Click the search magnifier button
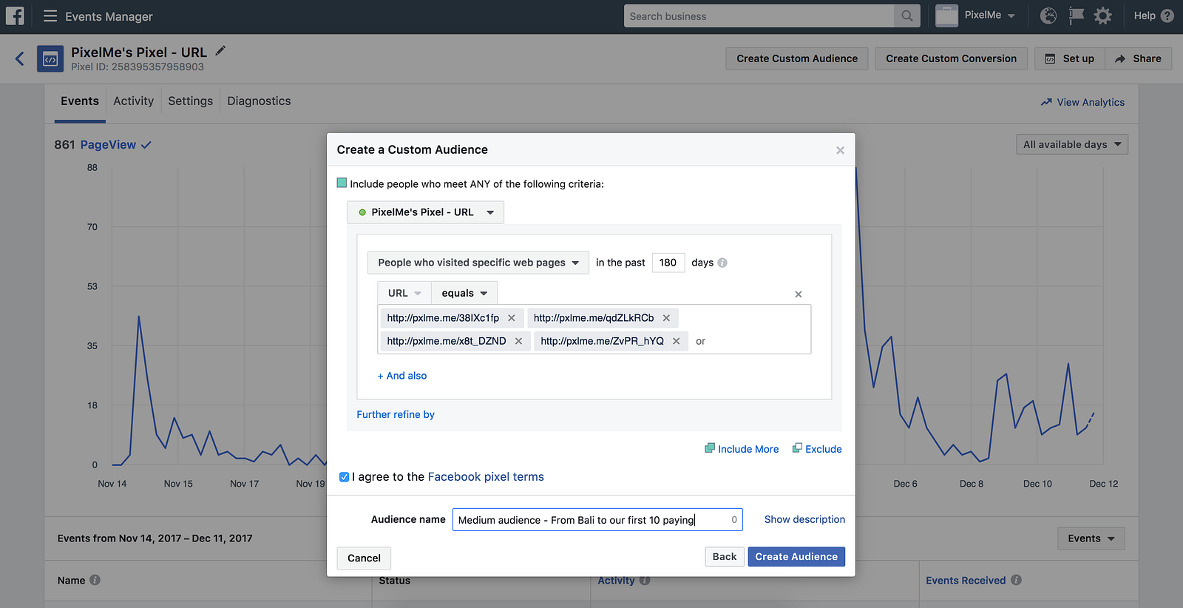This screenshot has height=608, width=1183. pyautogui.click(x=907, y=16)
